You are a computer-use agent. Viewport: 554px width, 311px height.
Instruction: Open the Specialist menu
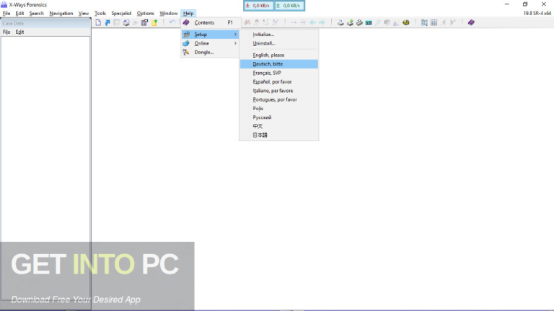[121, 14]
